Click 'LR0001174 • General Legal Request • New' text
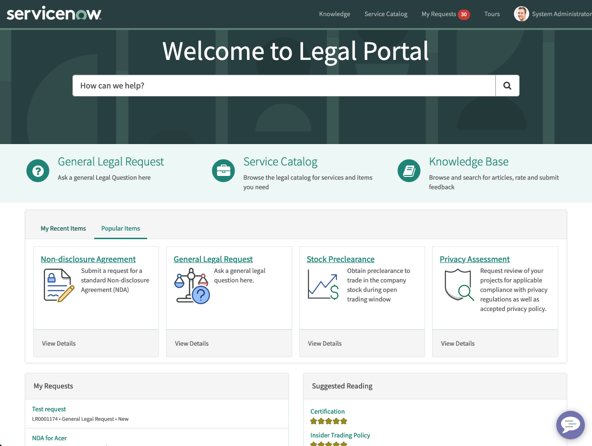The image size is (592, 446). point(80,419)
